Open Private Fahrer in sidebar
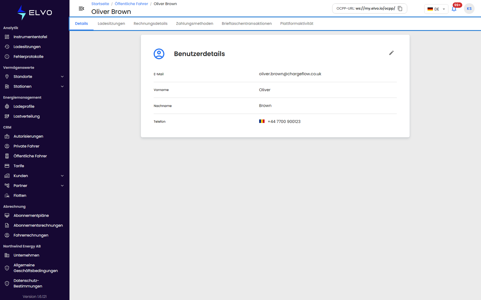 click(26, 146)
